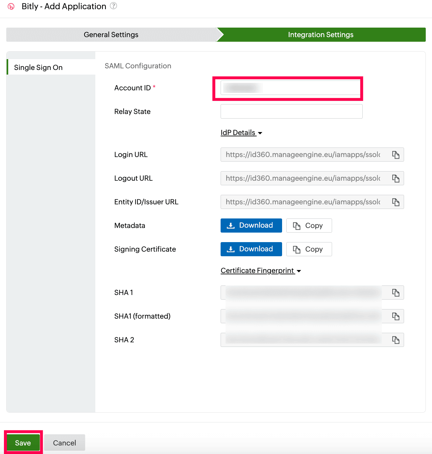432x454 pixels.
Task: Cancel adding the Bitly application
Action: (64, 443)
